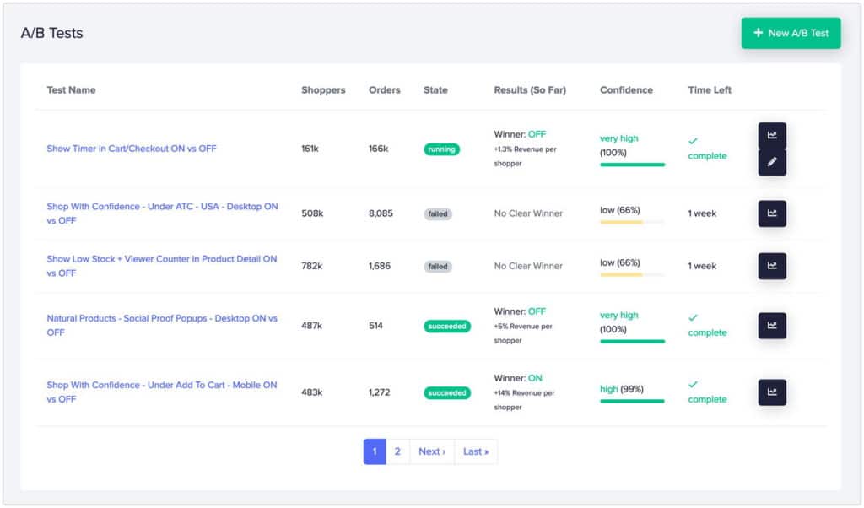Click succeeded badge in the 487k shoppers row
The image size is (864, 508).
[447, 327]
